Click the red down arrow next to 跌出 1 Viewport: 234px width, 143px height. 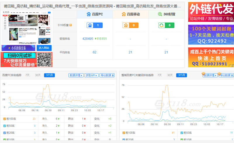pyautogui.click(x=85, y=119)
